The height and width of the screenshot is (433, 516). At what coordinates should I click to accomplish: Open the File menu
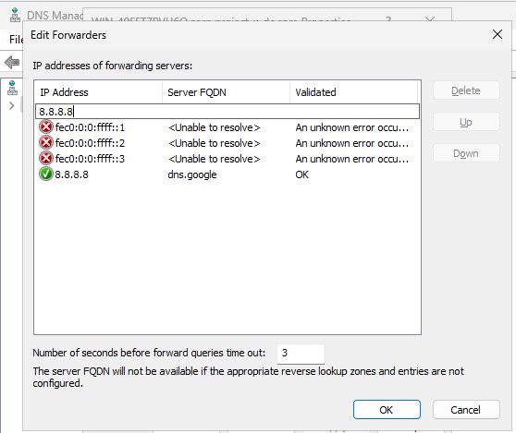click(16, 40)
